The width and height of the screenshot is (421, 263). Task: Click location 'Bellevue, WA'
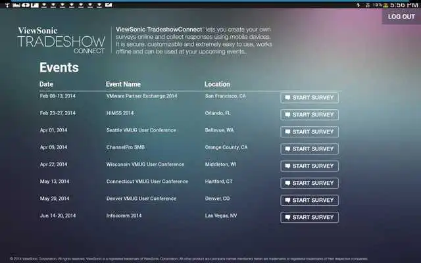coord(219,130)
